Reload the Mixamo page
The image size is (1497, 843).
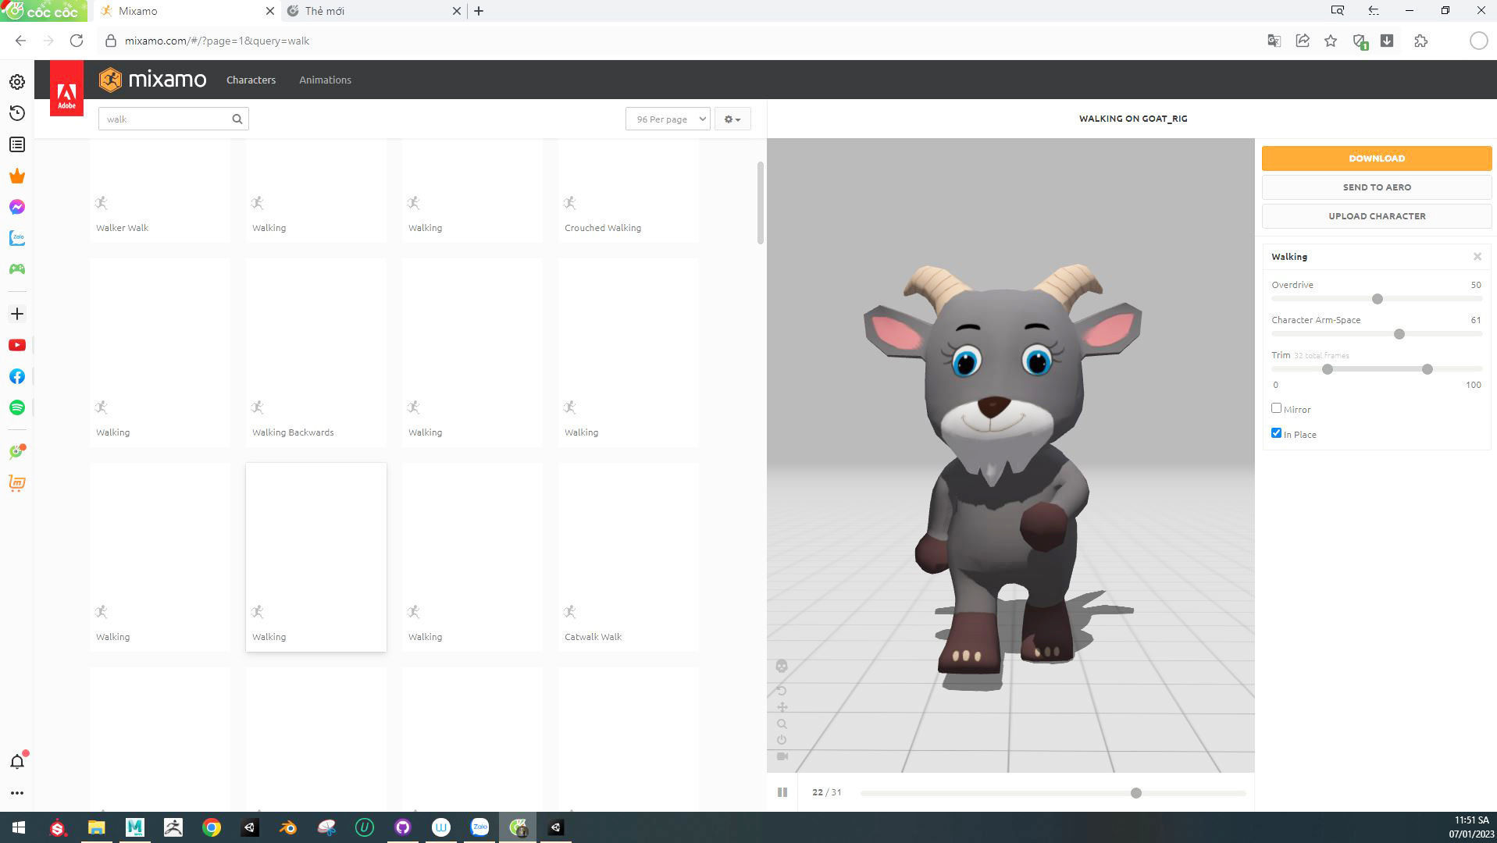click(x=77, y=41)
